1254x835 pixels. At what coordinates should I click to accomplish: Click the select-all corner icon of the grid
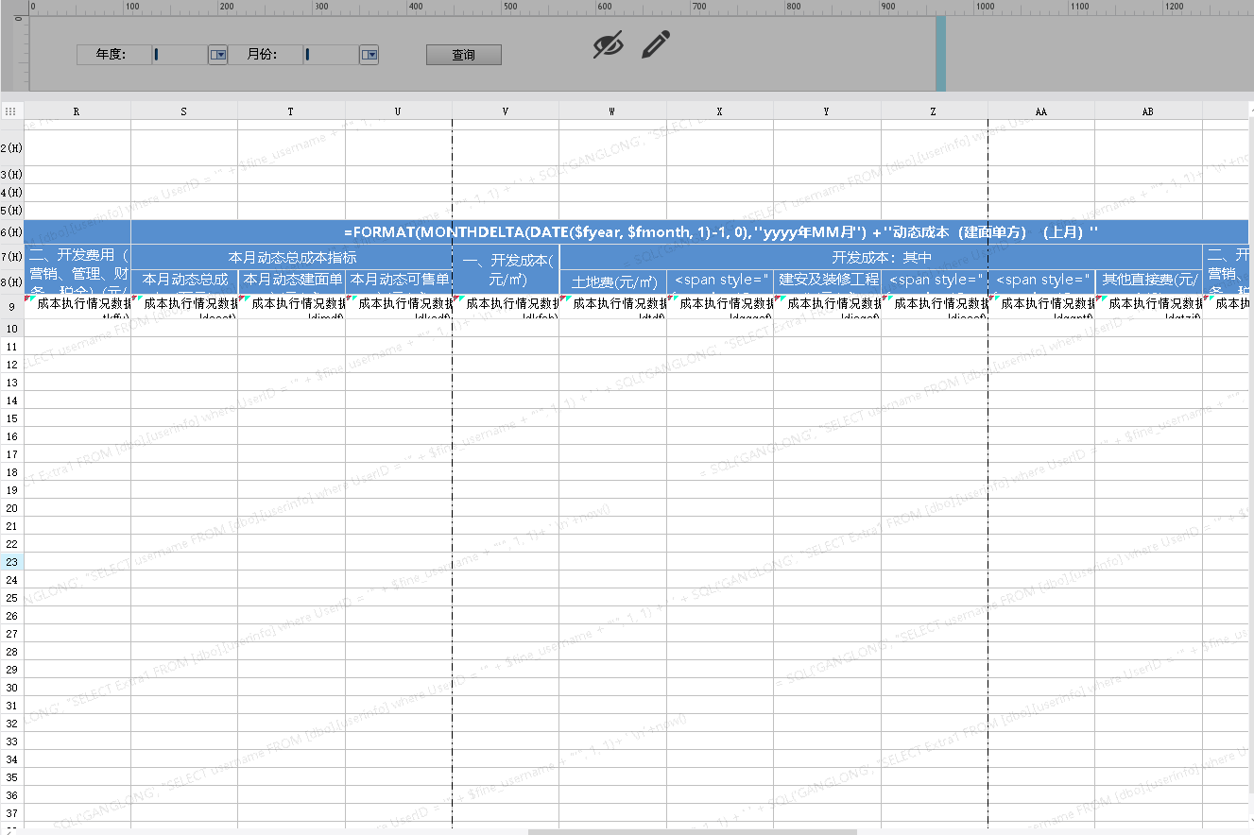(x=11, y=111)
